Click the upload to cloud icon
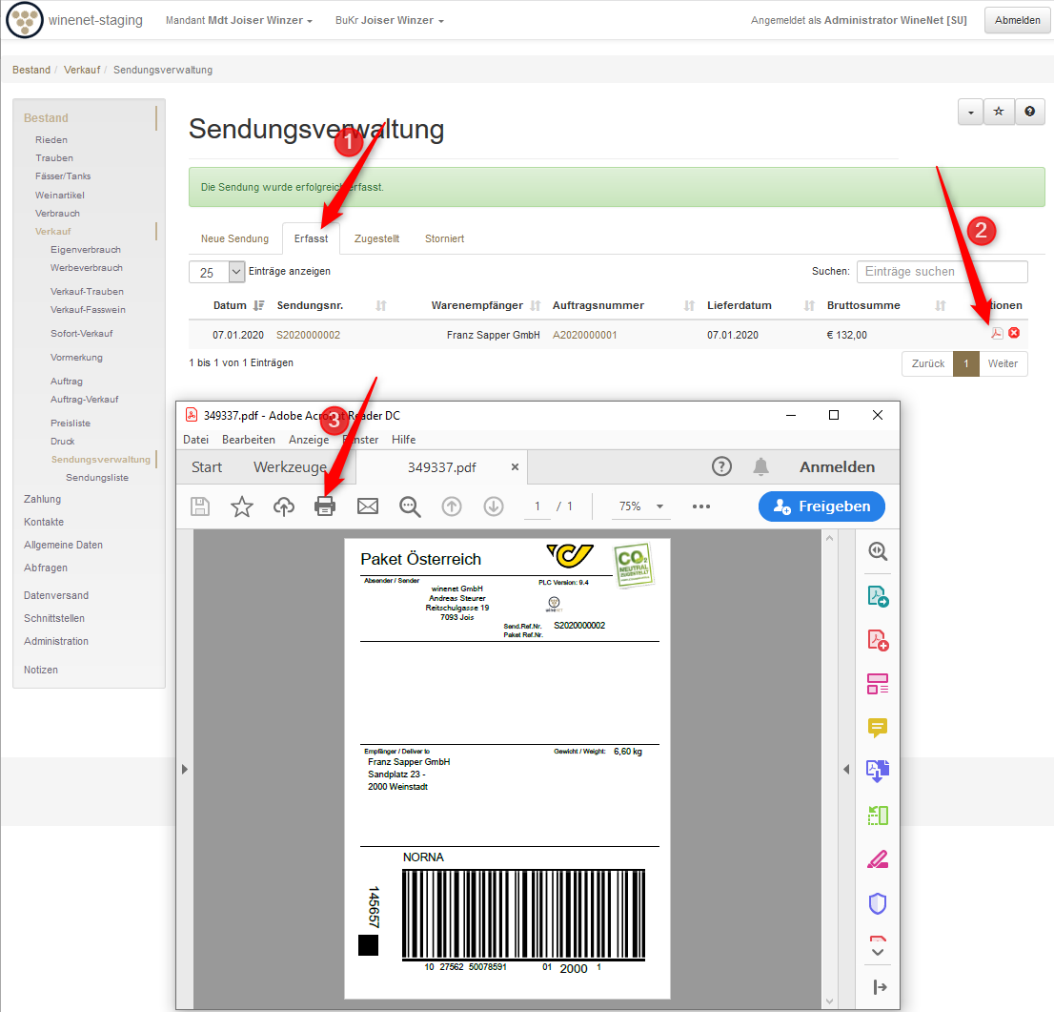This screenshot has width=1054, height=1012. click(x=284, y=506)
